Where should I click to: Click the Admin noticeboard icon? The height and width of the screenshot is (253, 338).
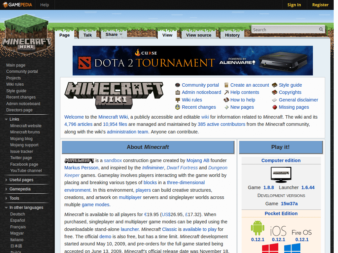click(x=178, y=92)
